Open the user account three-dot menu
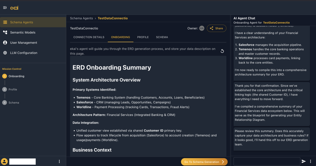The image size is (316, 166). pos(59,162)
